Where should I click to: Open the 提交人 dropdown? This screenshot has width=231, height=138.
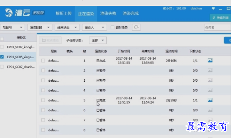tap(95, 27)
